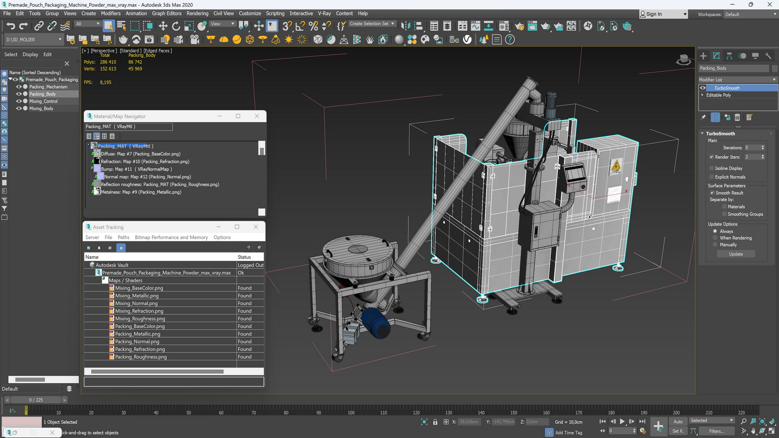Toggle visibility of Mixing_Control
779x438 pixels.
click(19, 101)
